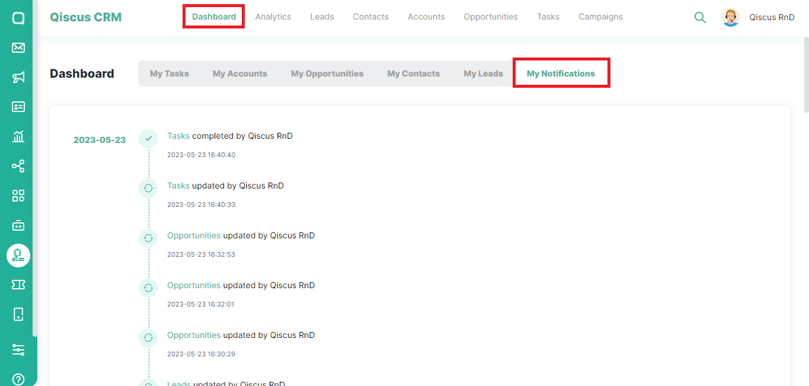Click the 2023-05-23 date heading

pos(100,140)
